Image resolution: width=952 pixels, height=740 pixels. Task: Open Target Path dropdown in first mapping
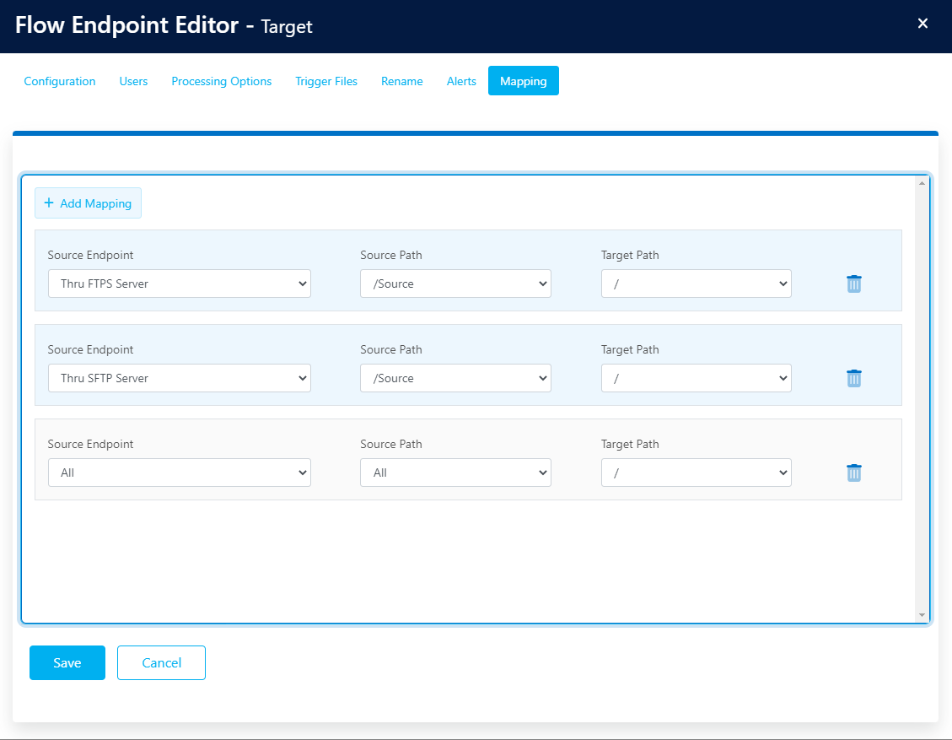[696, 284]
